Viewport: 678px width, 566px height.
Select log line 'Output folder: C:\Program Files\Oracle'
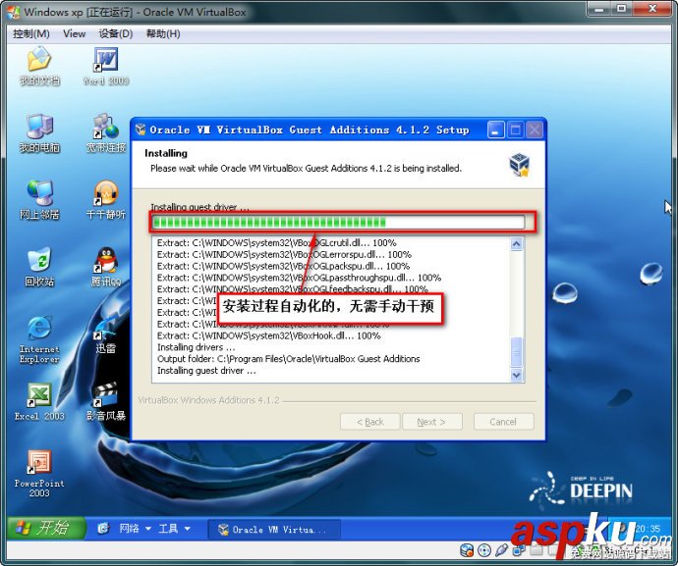pyautogui.click(x=289, y=359)
